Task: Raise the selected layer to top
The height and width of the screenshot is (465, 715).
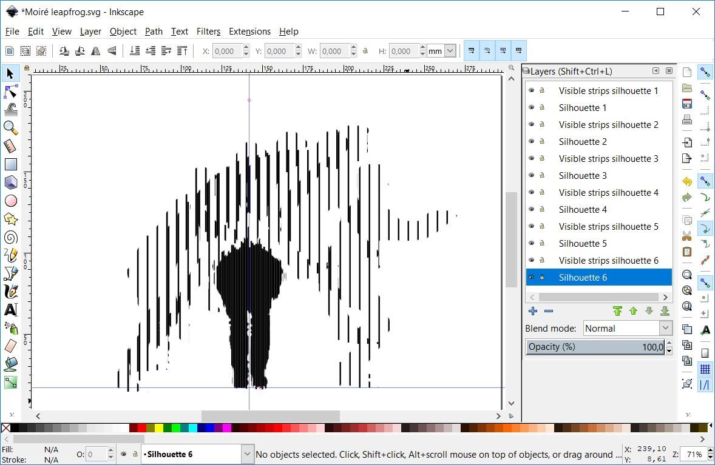Action: 617,311
